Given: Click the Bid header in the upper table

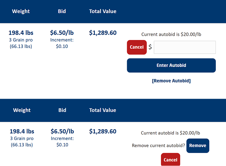Looking at the screenshot, I should click(x=62, y=11).
